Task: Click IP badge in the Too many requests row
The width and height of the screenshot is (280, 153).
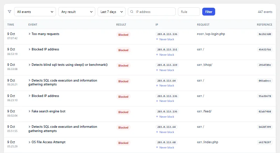Action: [x=167, y=34]
